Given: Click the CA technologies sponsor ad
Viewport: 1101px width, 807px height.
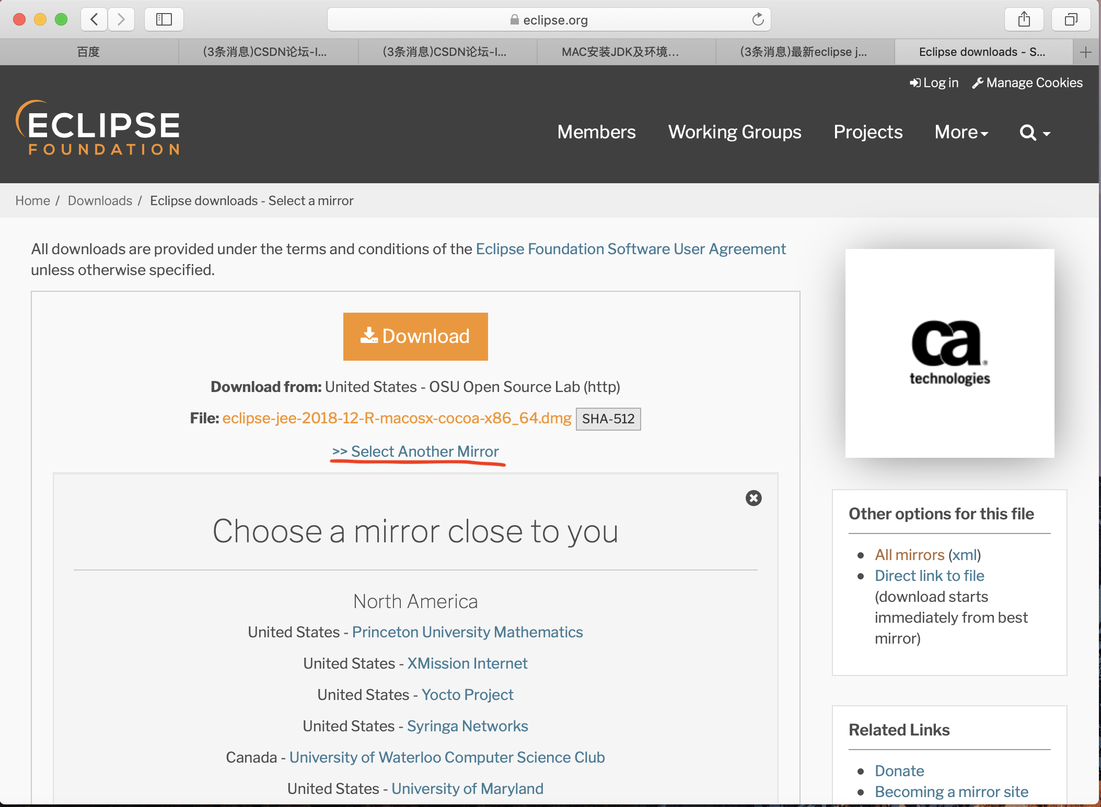Looking at the screenshot, I should coord(950,353).
